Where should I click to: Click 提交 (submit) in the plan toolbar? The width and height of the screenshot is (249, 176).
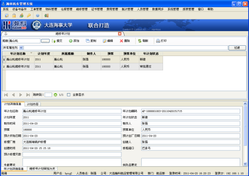point(57,41)
